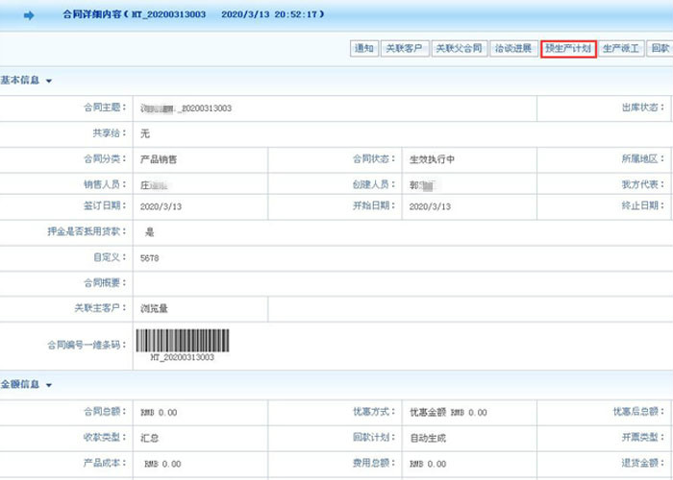This screenshot has height=480, width=673.
Task: Click the 关联父合同 button
Action: [x=458, y=49]
